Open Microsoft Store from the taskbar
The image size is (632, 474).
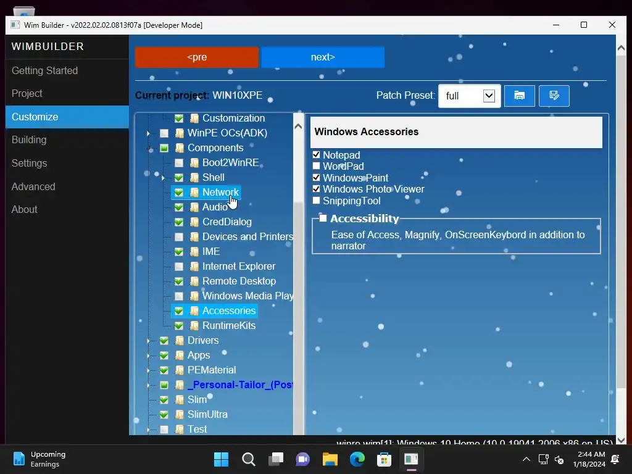[x=384, y=459]
